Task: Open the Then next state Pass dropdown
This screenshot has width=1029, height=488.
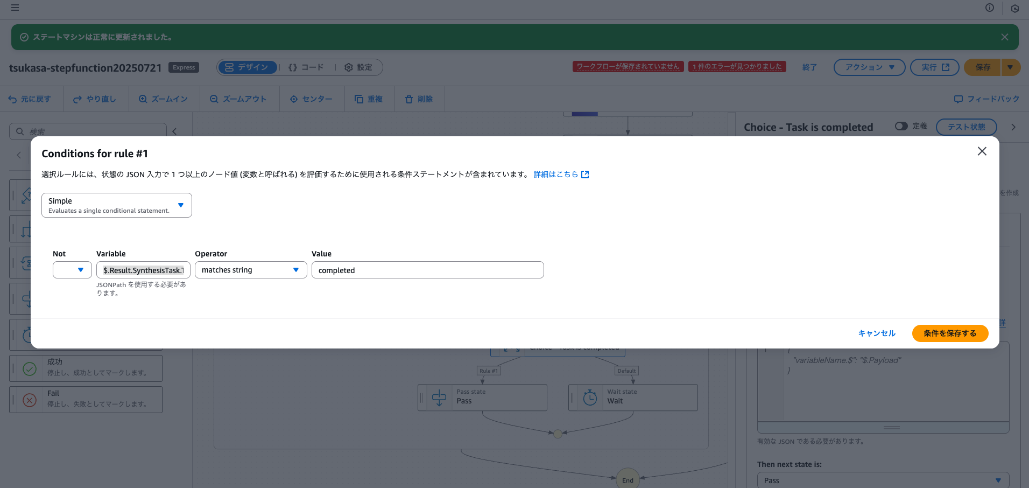Action: (x=883, y=480)
